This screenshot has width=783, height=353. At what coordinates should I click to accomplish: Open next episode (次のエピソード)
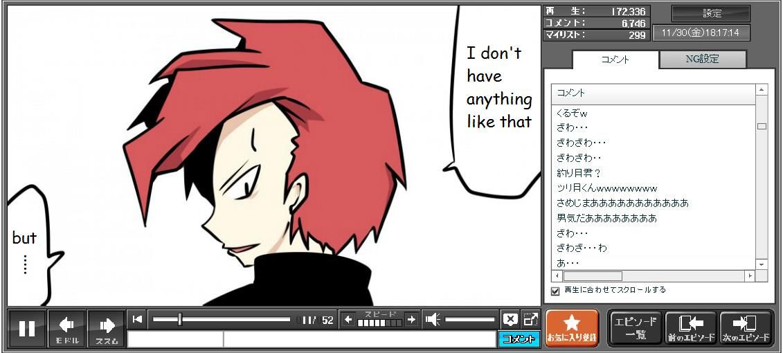coord(746,328)
